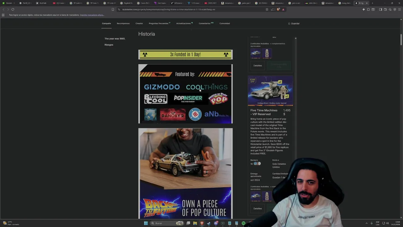The image size is (403, 227).
Task: Close the Bring tab
Action: click(366, 3)
